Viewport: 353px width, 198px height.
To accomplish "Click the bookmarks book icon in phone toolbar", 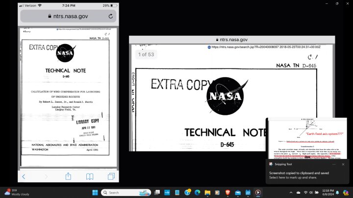I will point(90,176).
